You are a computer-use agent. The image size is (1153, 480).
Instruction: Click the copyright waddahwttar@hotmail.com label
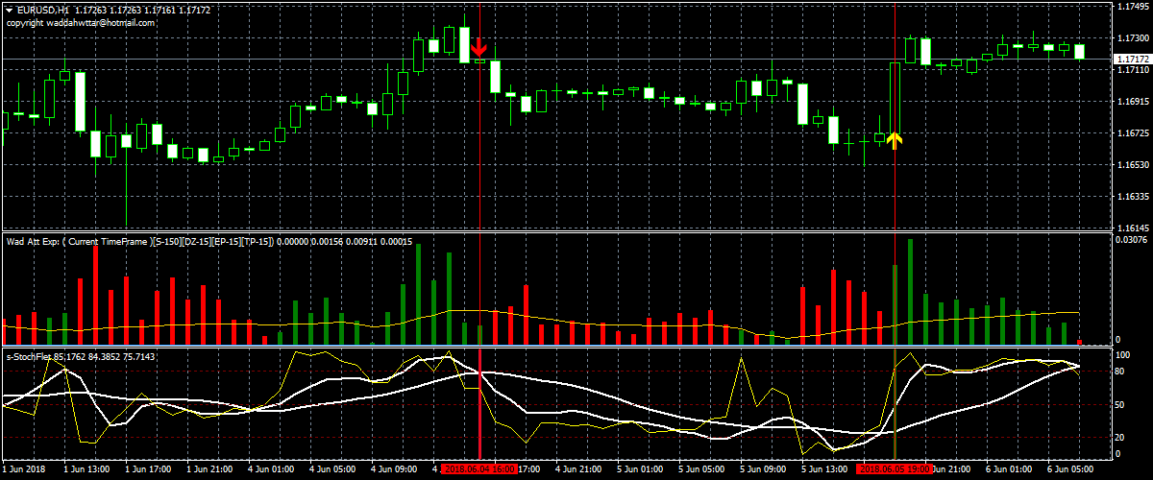pyautogui.click(x=81, y=22)
